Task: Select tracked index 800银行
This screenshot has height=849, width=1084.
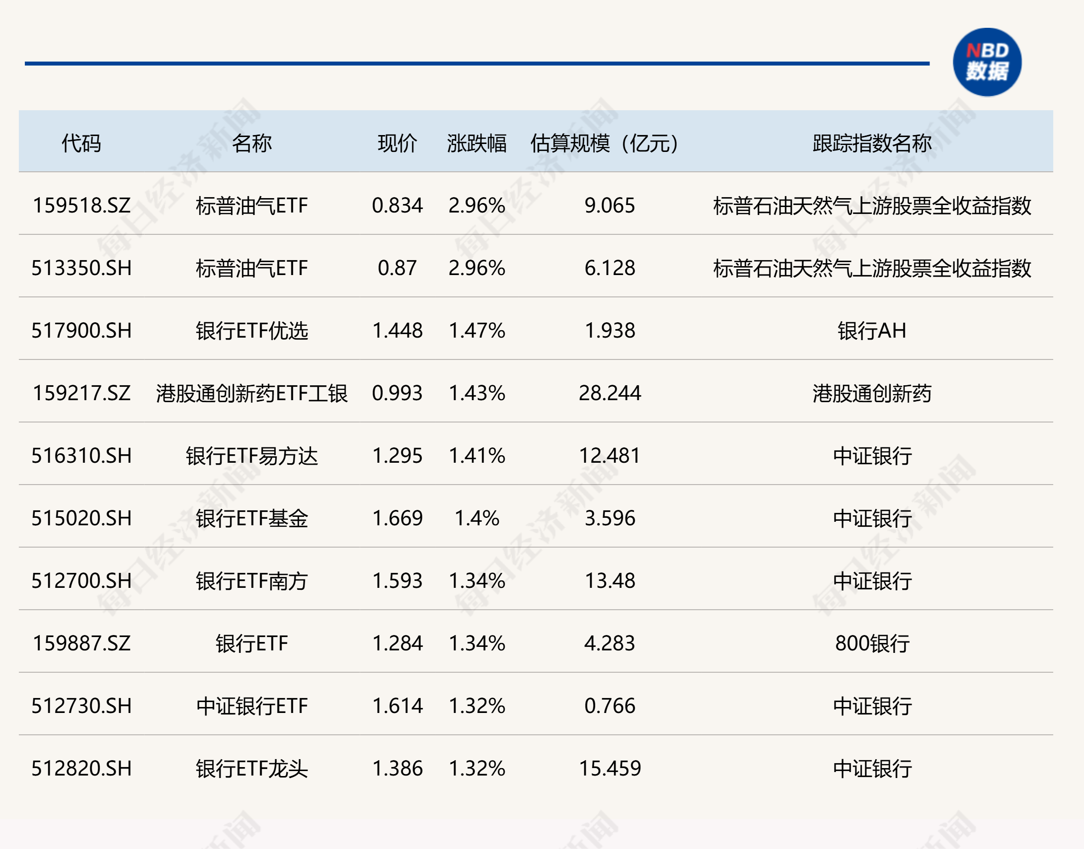Action: [872, 644]
